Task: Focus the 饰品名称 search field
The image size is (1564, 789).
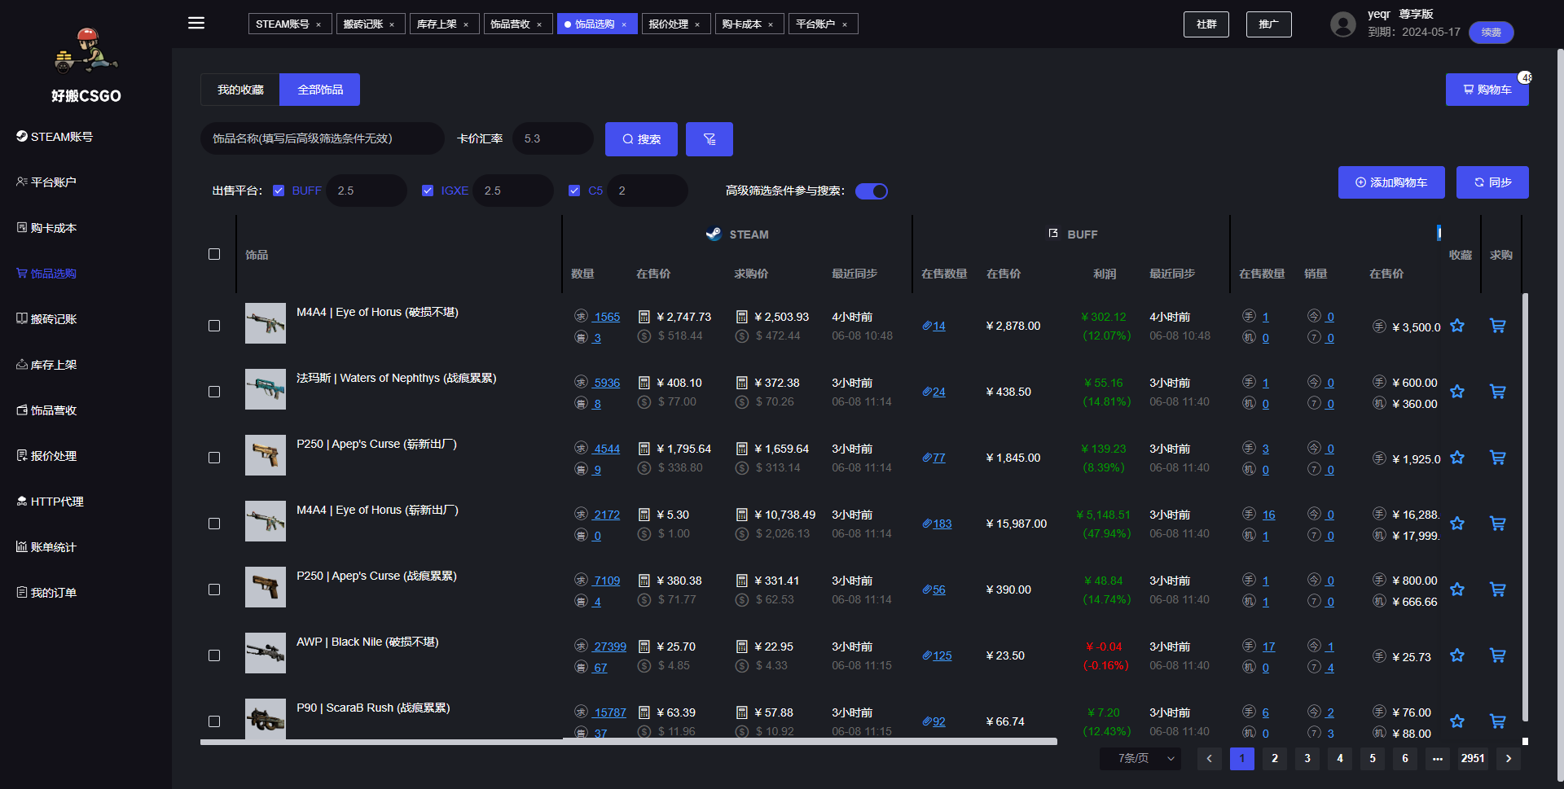Action: pyautogui.click(x=323, y=138)
